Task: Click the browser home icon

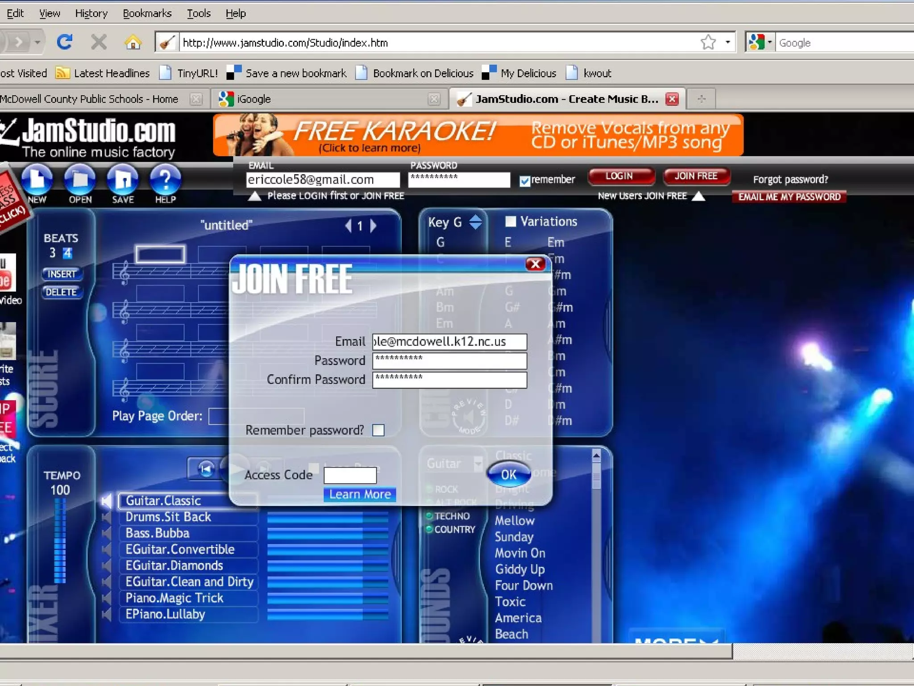Action: [x=133, y=42]
